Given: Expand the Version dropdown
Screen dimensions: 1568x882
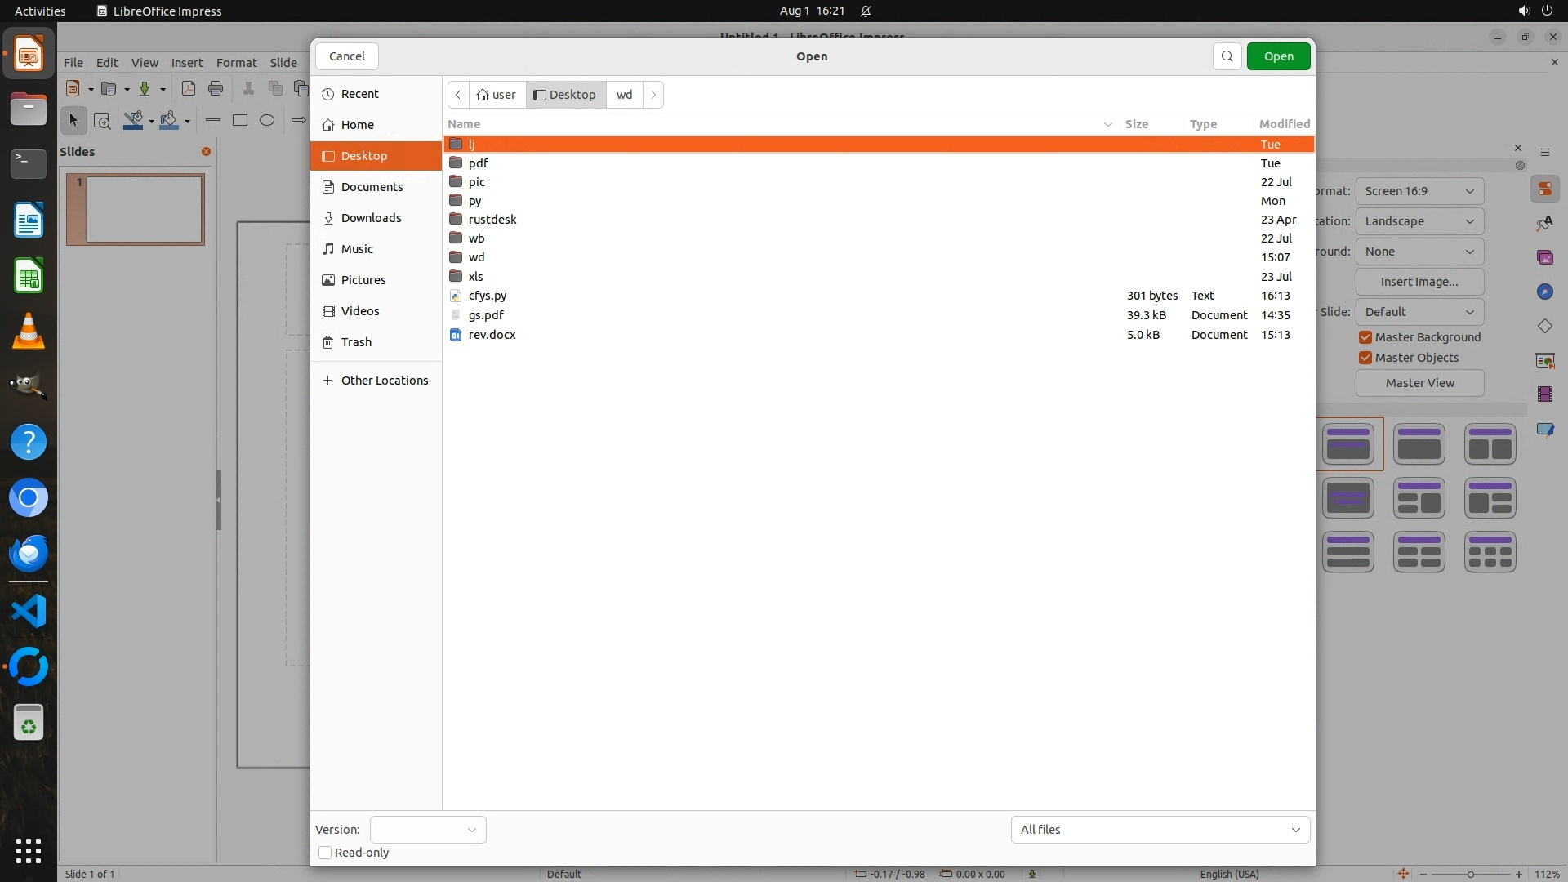Looking at the screenshot, I should 428,830.
